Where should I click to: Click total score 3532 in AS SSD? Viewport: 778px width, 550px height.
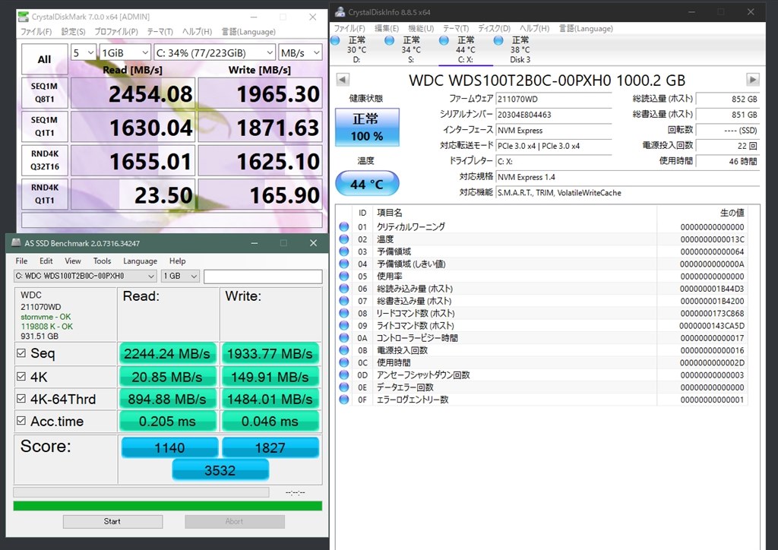[220, 469]
